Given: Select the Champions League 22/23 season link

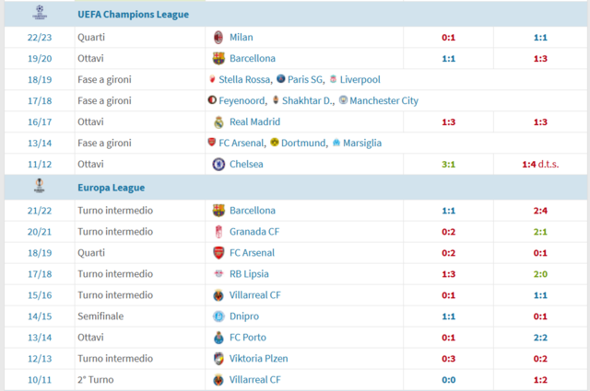Looking at the screenshot, I should [x=40, y=38].
